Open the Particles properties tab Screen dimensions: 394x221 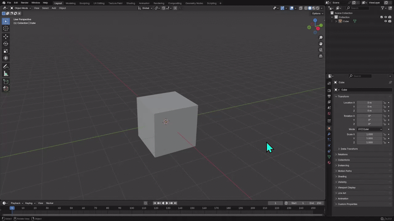point(329,140)
